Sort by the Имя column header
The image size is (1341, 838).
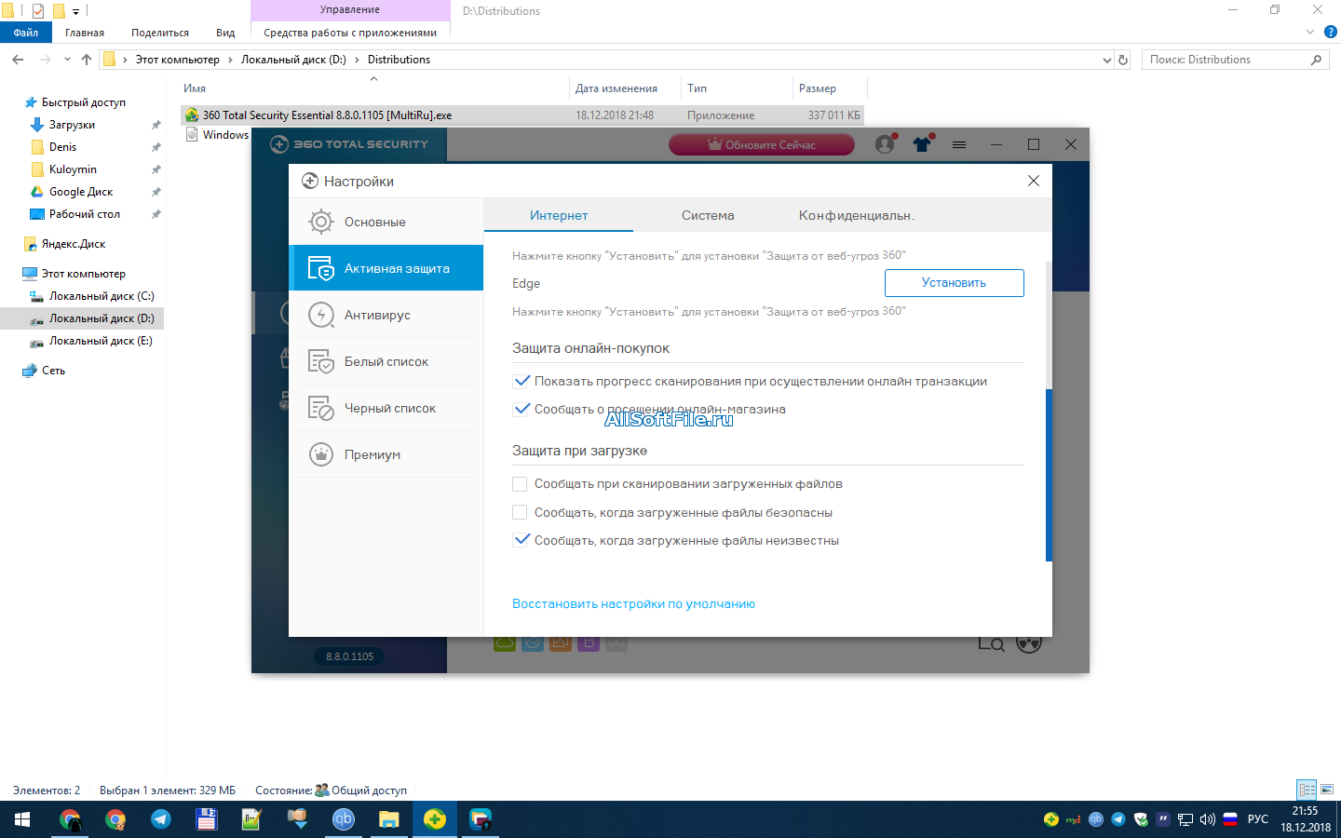point(372,88)
